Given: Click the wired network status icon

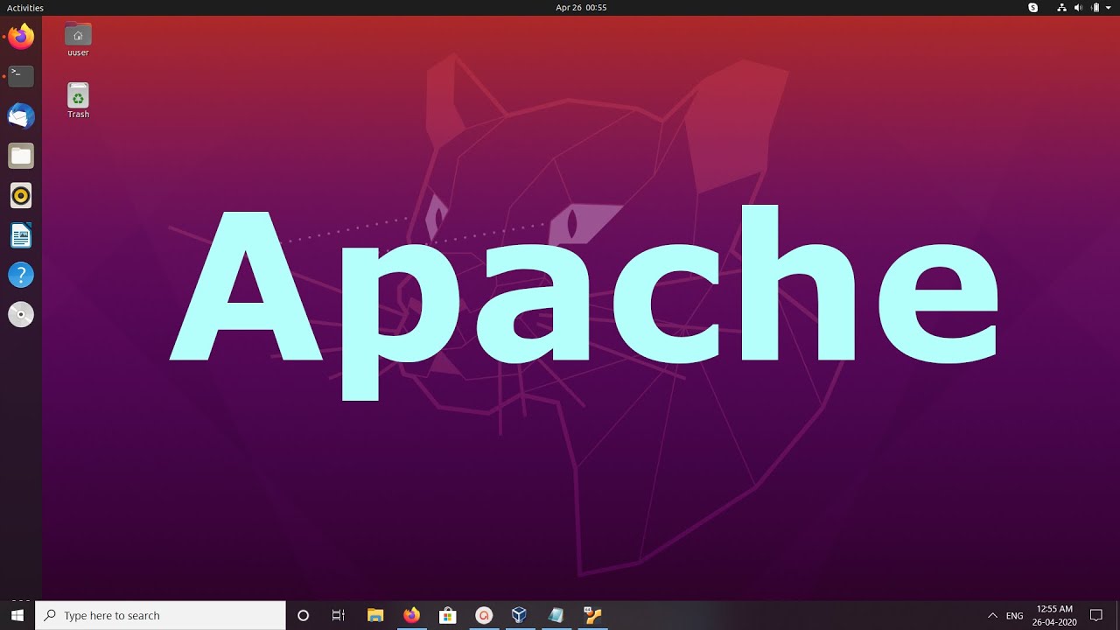Looking at the screenshot, I should point(1061,8).
